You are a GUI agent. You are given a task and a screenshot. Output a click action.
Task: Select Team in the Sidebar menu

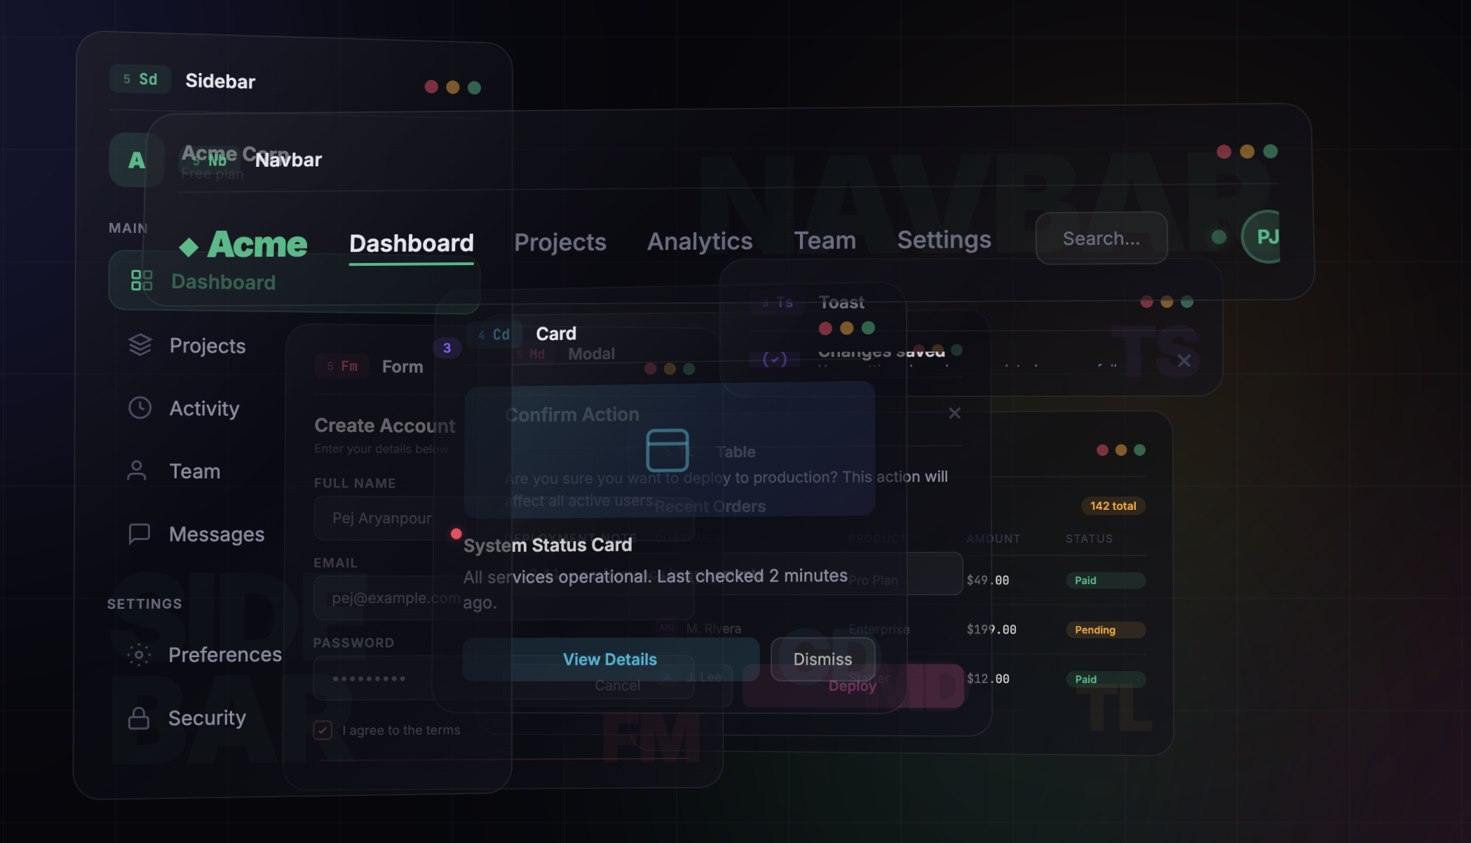194,471
